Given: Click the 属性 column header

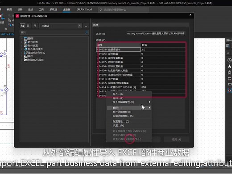Looking at the screenshot, I should click(118, 45).
